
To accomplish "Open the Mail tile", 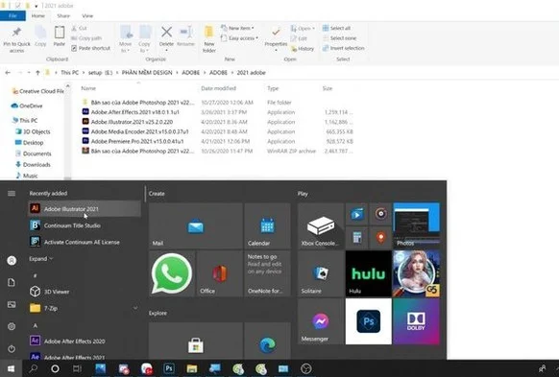I will coord(195,225).
